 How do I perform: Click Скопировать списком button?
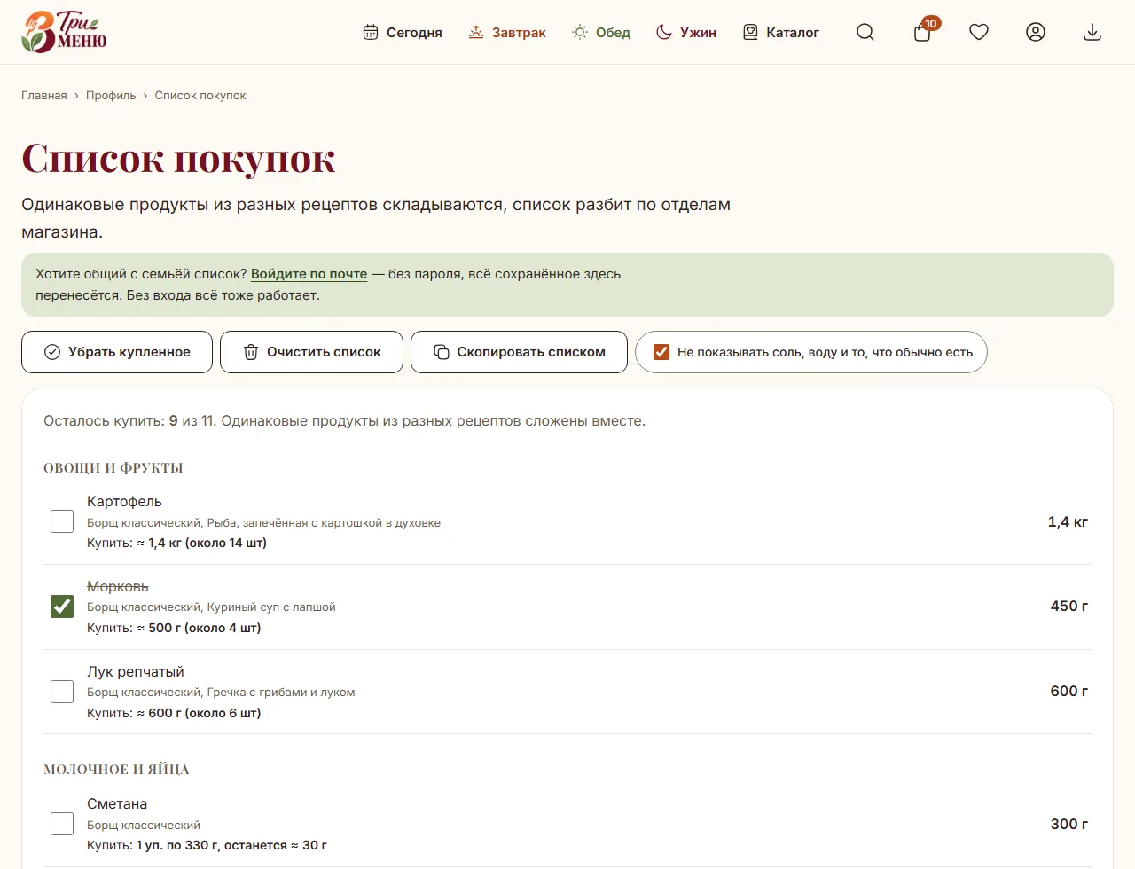[x=519, y=352]
